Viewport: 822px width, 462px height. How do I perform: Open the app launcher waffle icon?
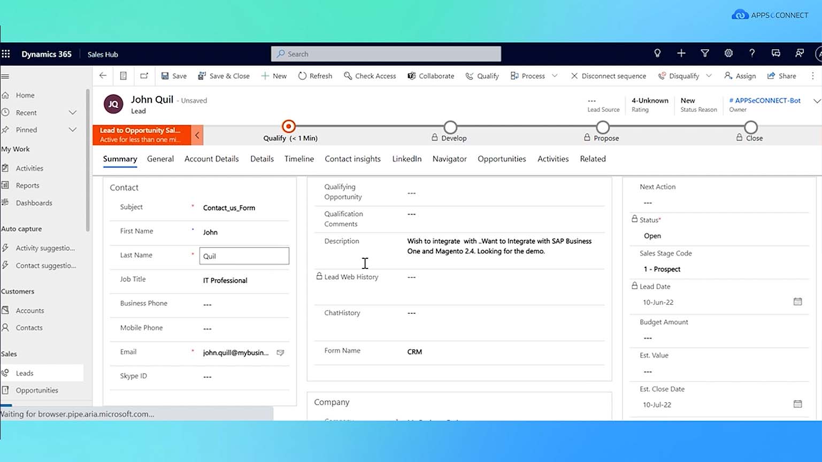(x=6, y=54)
